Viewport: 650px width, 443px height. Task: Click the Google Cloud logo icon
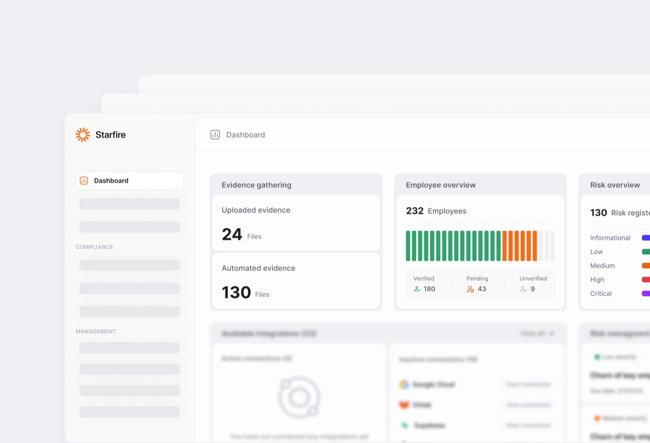(x=404, y=385)
